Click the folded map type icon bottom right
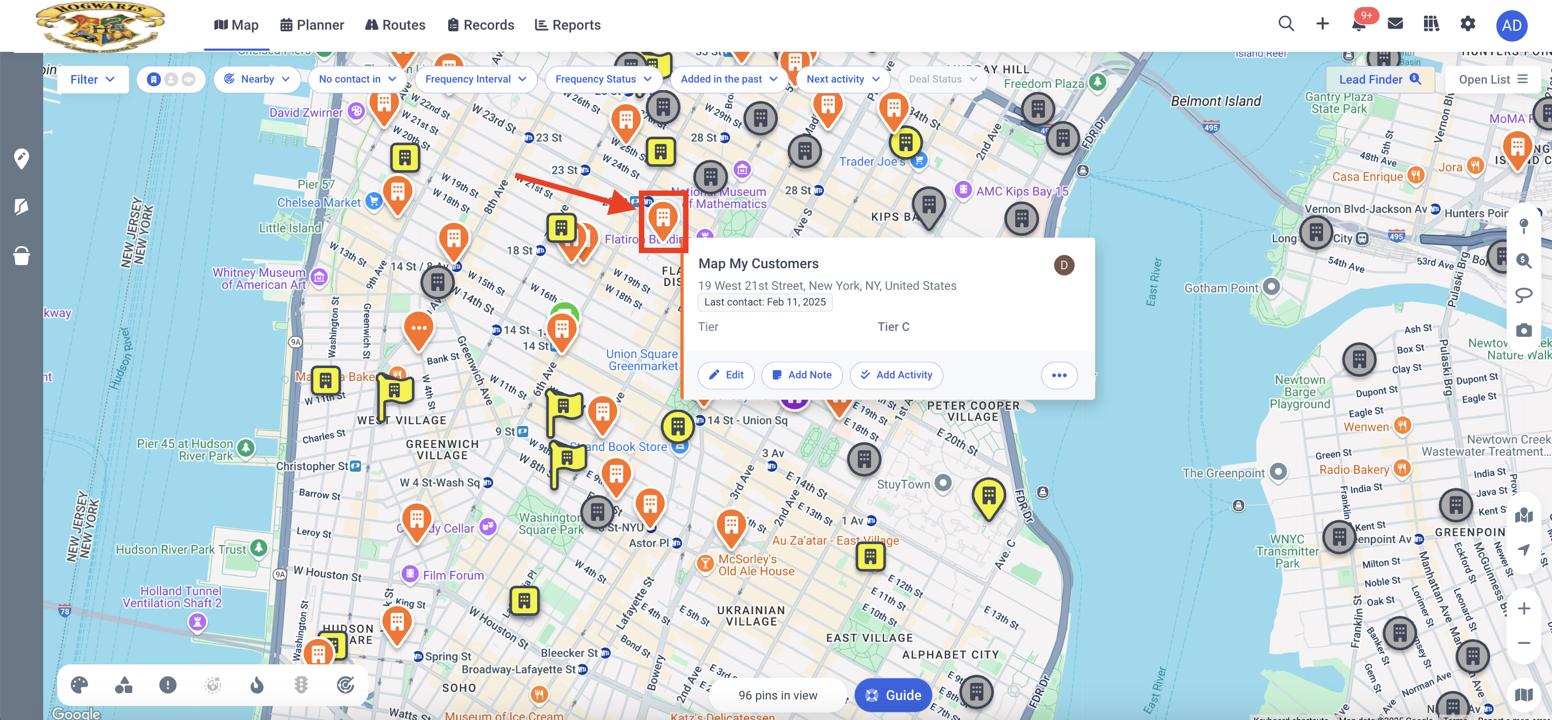 (1523, 695)
